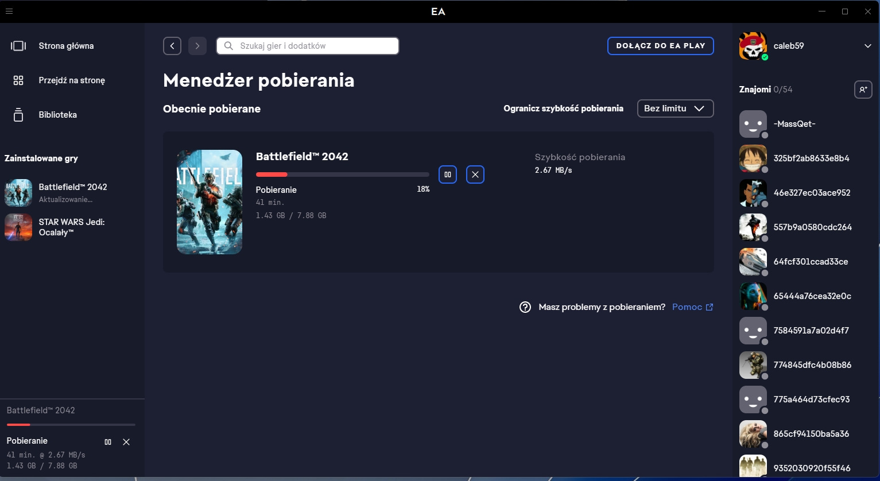This screenshot has height=481, width=880.
Task: Click avatar of friend 65444a76cea32e0c
Action: tap(753, 296)
